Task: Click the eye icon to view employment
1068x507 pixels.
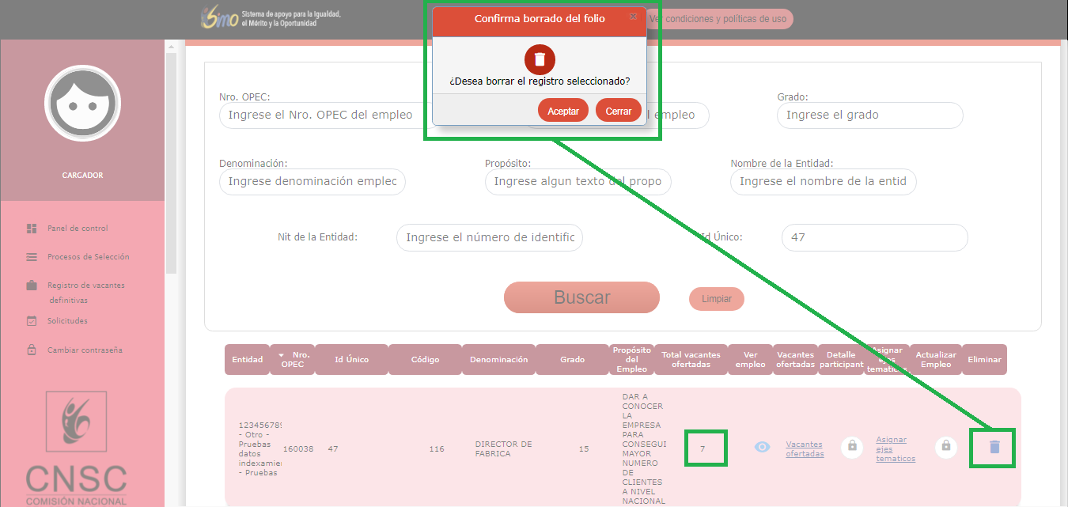Action: coord(762,447)
